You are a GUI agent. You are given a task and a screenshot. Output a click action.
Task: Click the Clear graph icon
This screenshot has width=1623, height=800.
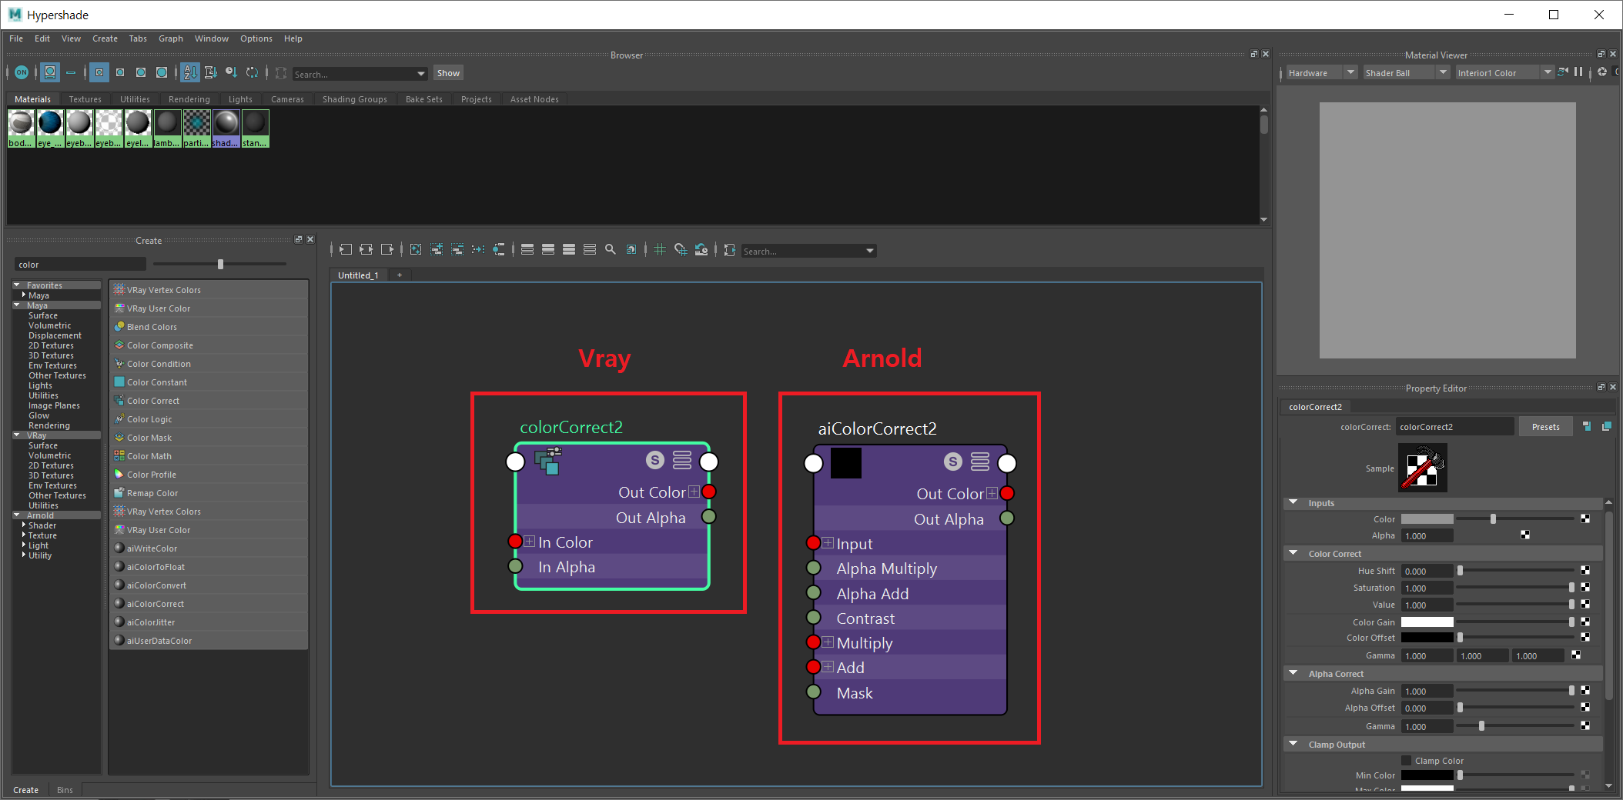[x=416, y=249]
